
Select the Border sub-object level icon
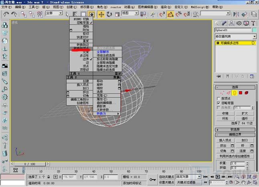coord(234,93)
